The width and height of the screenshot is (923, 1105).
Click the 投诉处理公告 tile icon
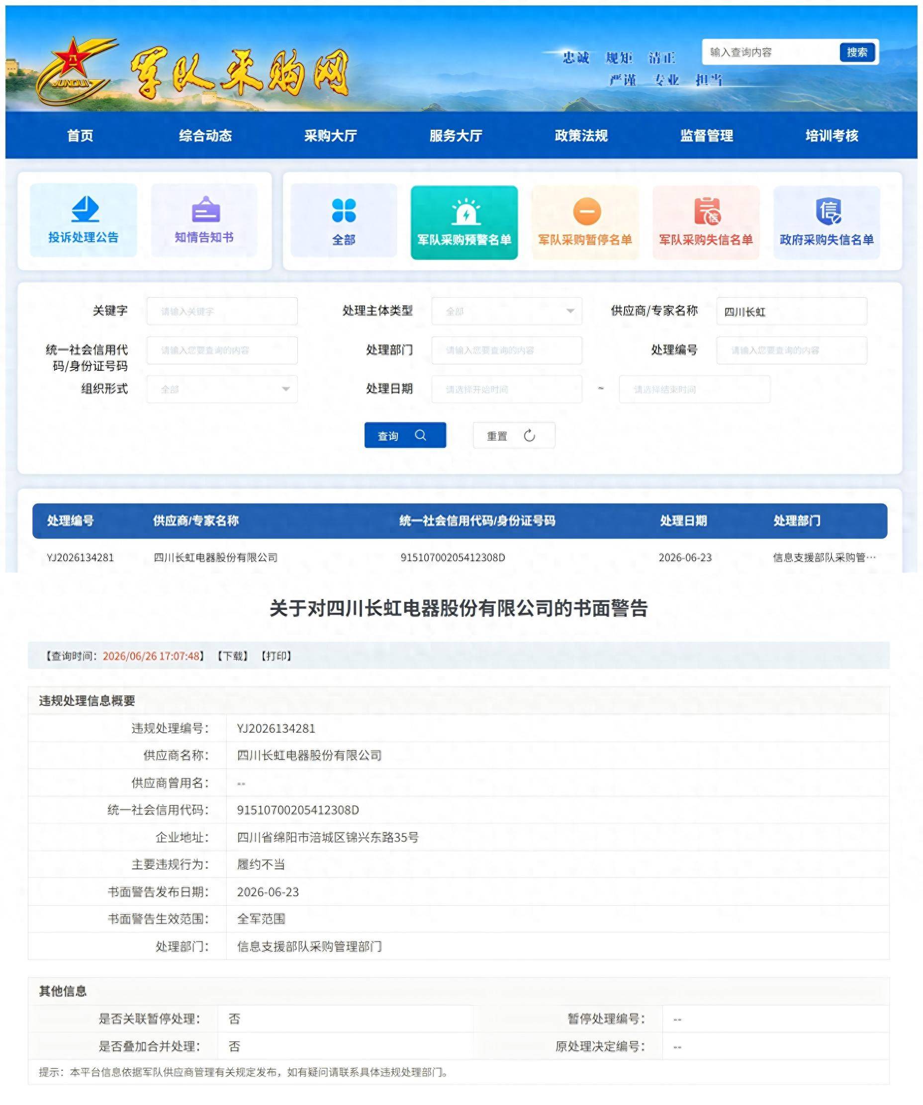click(x=86, y=209)
